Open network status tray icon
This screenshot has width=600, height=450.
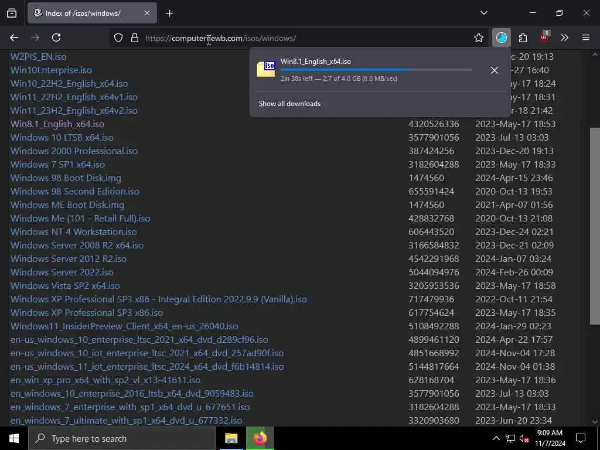coord(510,438)
